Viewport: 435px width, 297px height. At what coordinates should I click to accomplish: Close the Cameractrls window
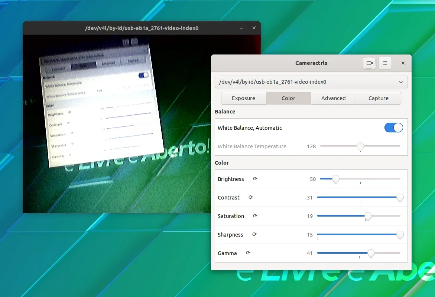click(403, 63)
